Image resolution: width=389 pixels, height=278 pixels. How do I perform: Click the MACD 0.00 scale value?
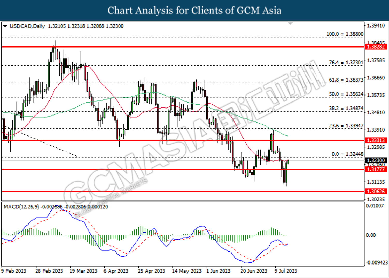[x=371, y=235]
